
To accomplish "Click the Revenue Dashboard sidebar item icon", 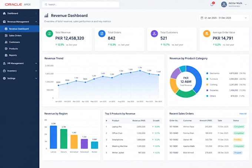I will (x=6, y=29).
